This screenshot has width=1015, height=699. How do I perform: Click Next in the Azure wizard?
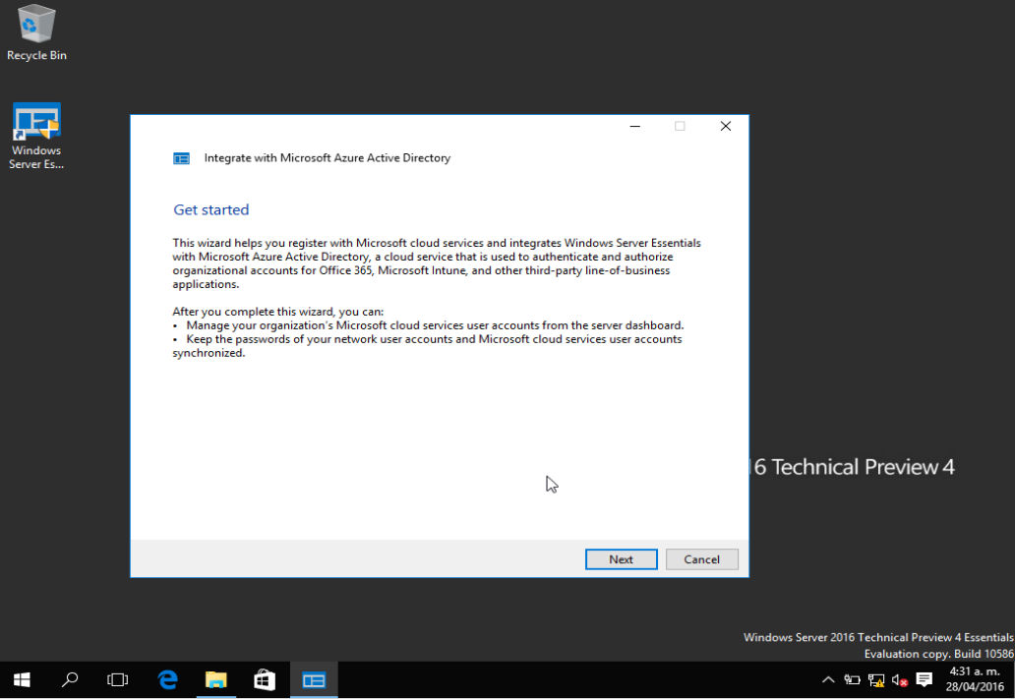coord(621,559)
